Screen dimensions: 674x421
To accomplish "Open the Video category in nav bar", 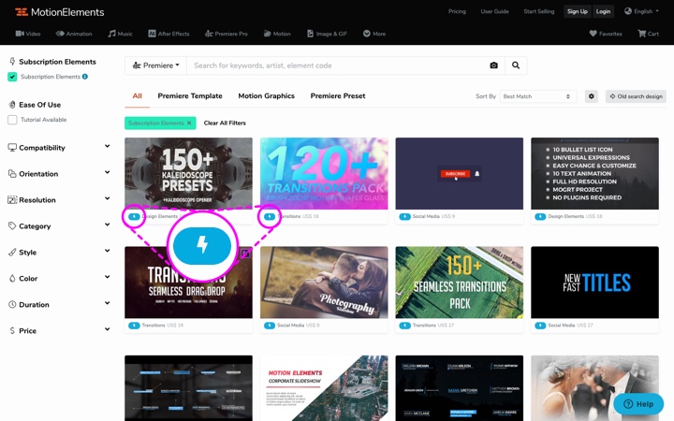I will click(28, 34).
